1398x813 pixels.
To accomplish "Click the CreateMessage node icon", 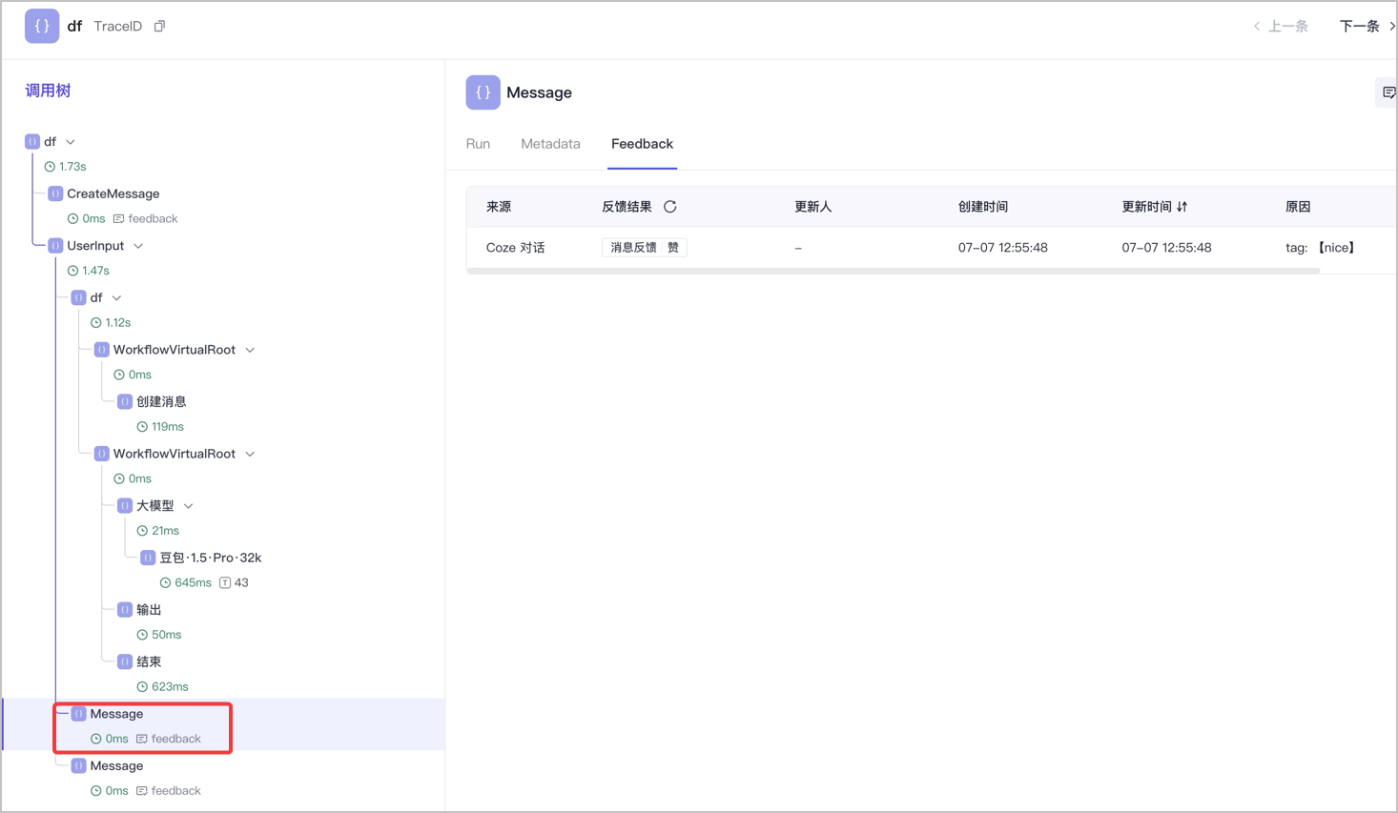I will [x=55, y=193].
